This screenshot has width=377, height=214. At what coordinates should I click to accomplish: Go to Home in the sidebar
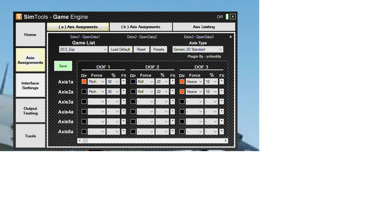click(x=30, y=35)
